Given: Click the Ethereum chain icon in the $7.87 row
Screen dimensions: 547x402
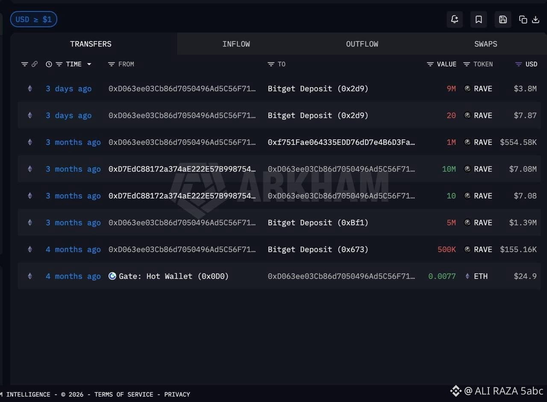Looking at the screenshot, I should coord(30,115).
